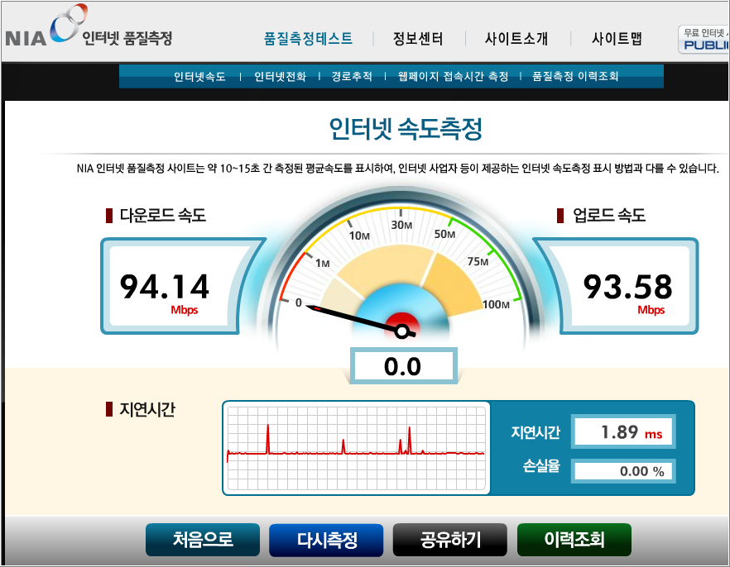
Task: Open the 품질측정테스트 menu
Action: coord(308,38)
